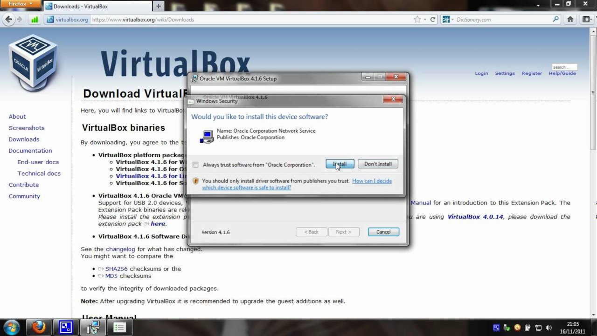
Task: Open the SHA256 checksums link
Action: (x=116, y=269)
